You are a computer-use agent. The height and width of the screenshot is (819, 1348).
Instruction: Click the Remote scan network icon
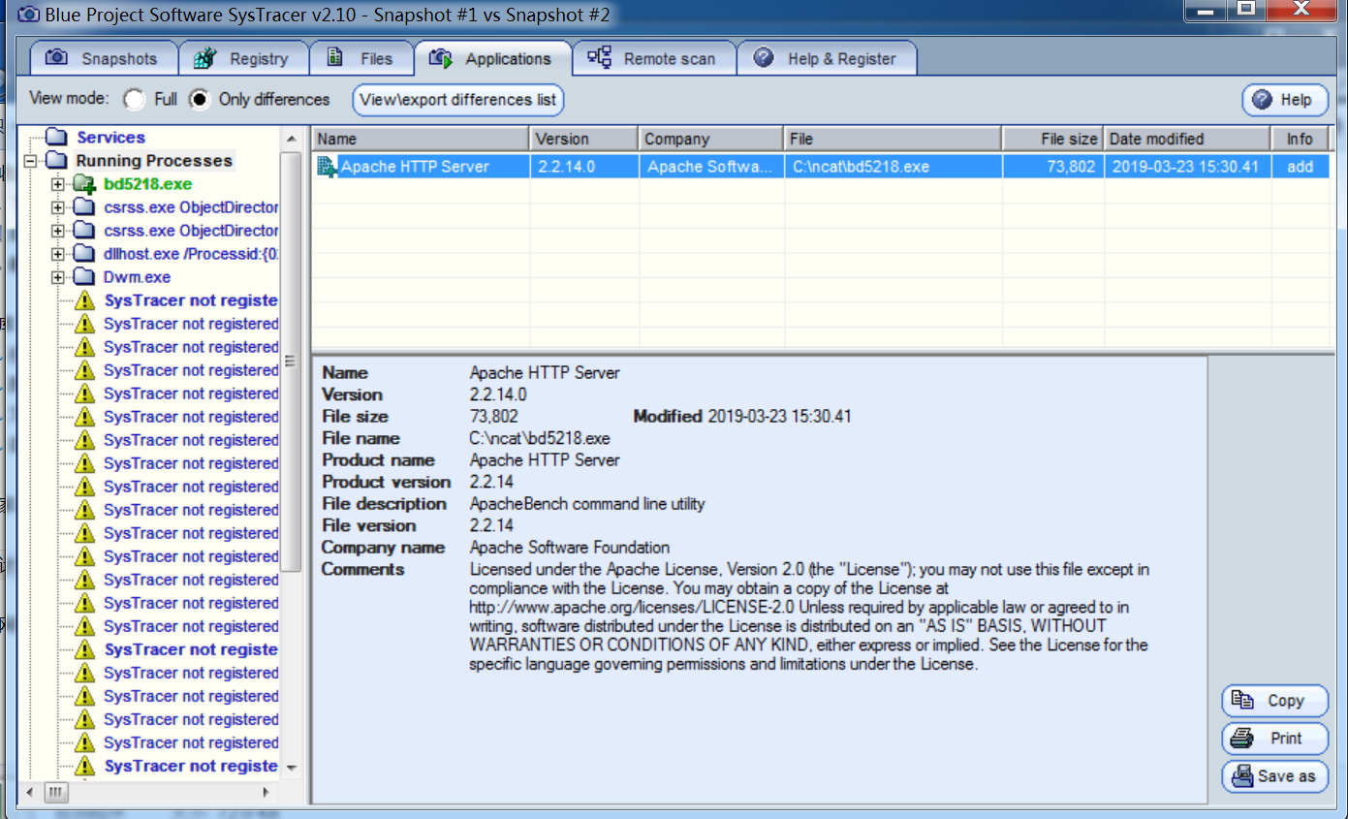click(600, 57)
